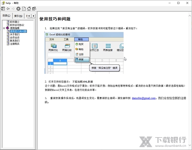This screenshot has width=192, height=150.
Task: Click the 使用技巧和问题 page heading
Action: tap(55, 19)
